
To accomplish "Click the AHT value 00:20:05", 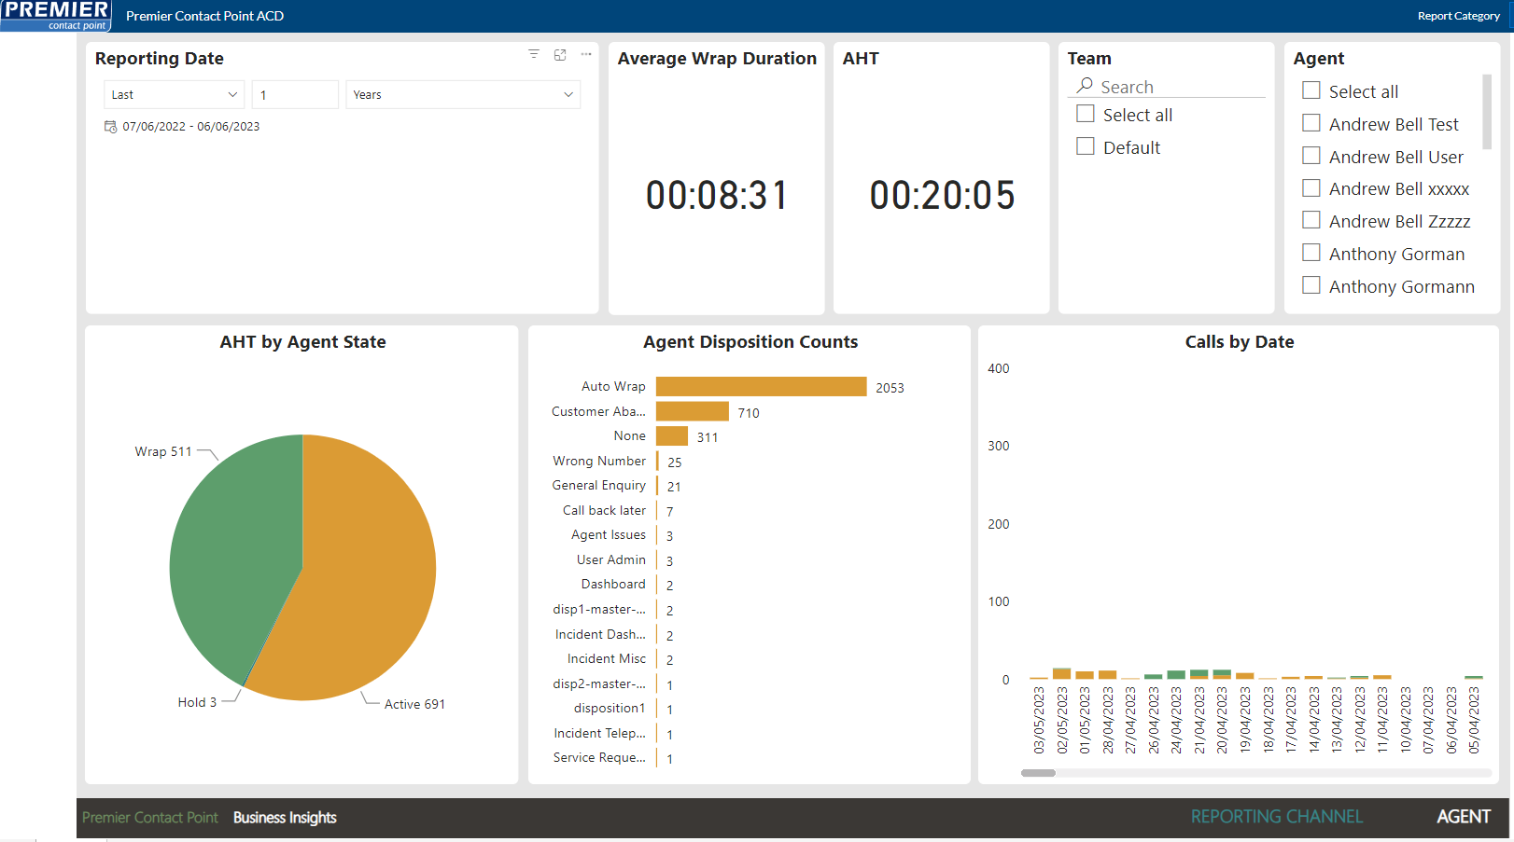I will click(942, 195).
